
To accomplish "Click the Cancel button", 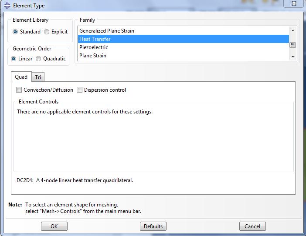I will click(x=252, y=226).
